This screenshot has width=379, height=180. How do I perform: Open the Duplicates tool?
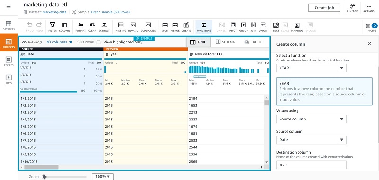[148, 27]
